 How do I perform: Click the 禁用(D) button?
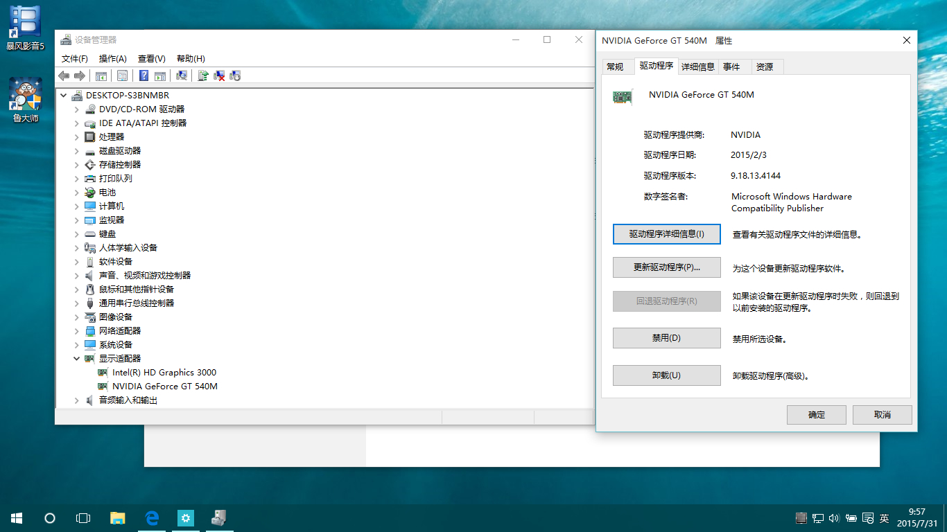(667, 338)
